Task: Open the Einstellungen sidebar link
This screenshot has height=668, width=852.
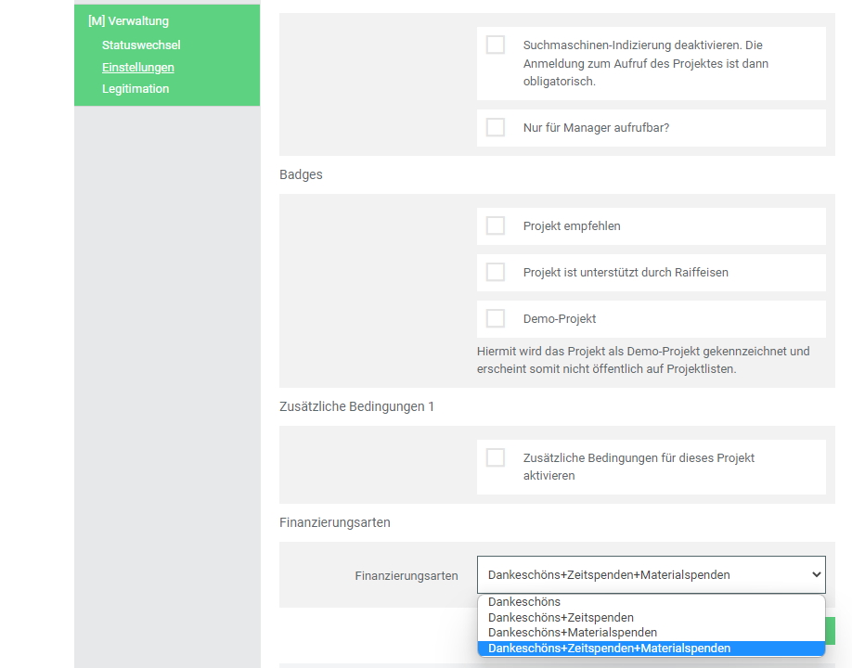Action: (138, 68)
